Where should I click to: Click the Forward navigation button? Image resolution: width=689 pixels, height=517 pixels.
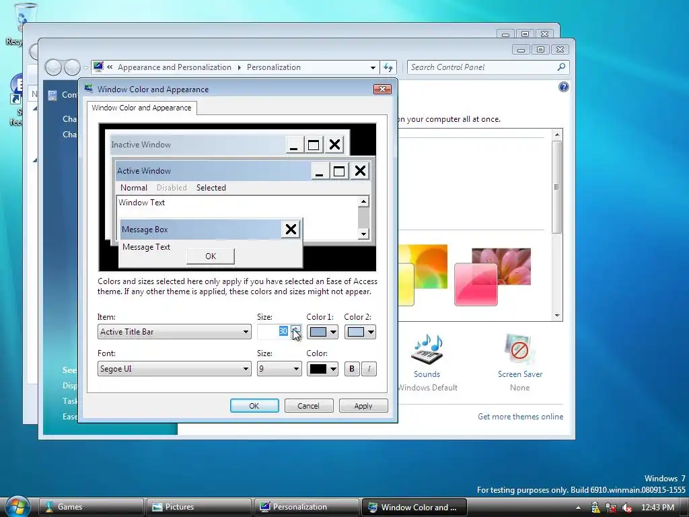point(72,68)
